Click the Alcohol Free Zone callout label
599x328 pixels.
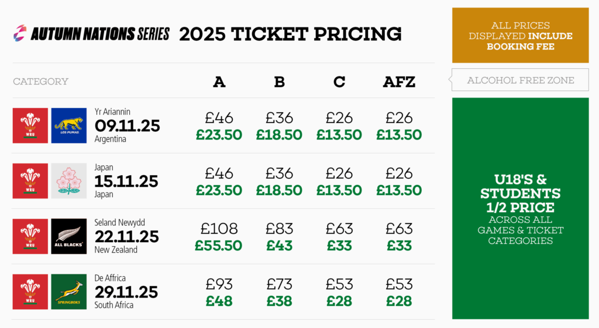coord(520,81)
